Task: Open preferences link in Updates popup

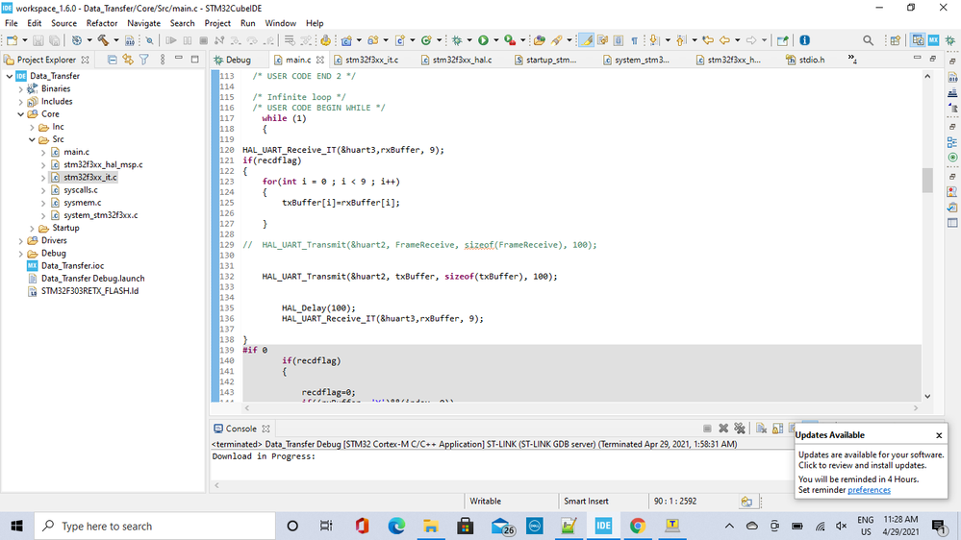Action: point(869,490)
